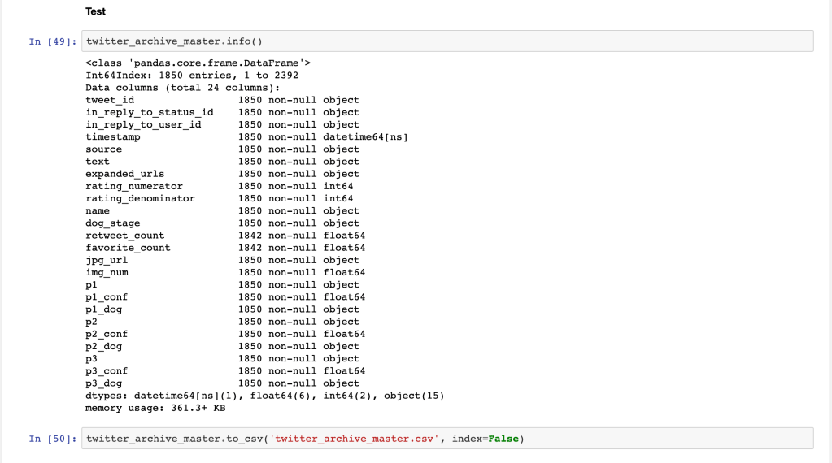Select the In [50] cell prompt
Screen dimensions: 832x463
click(53, 439)
